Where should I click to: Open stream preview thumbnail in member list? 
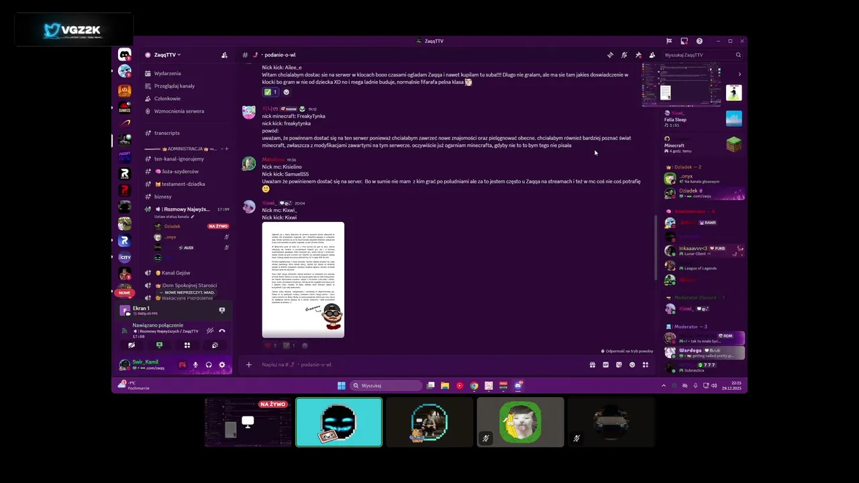coord(682,85)
